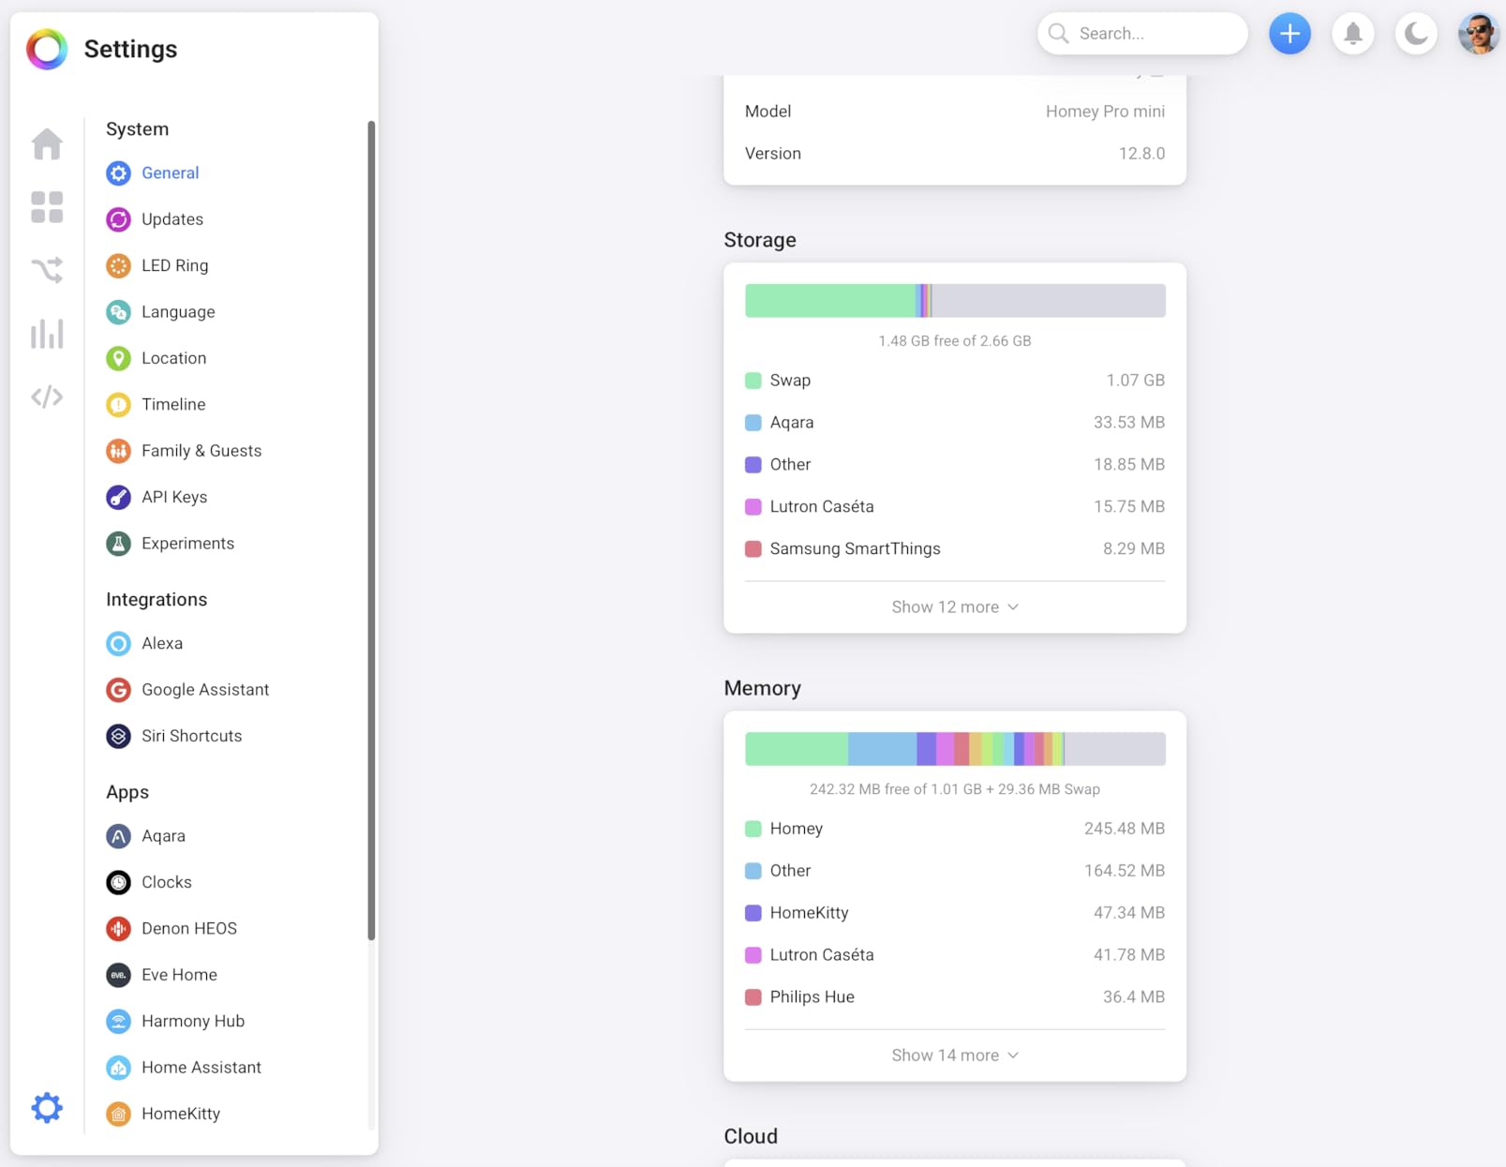Click the red Samsung SmartThings swatch
1506x1167 pixels.
[753, 549]
